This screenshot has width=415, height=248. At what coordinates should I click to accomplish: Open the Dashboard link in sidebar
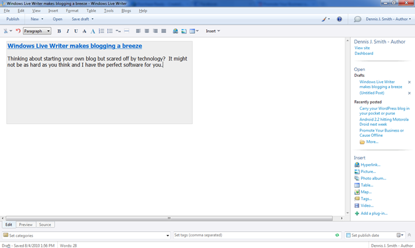coord(364,54)
